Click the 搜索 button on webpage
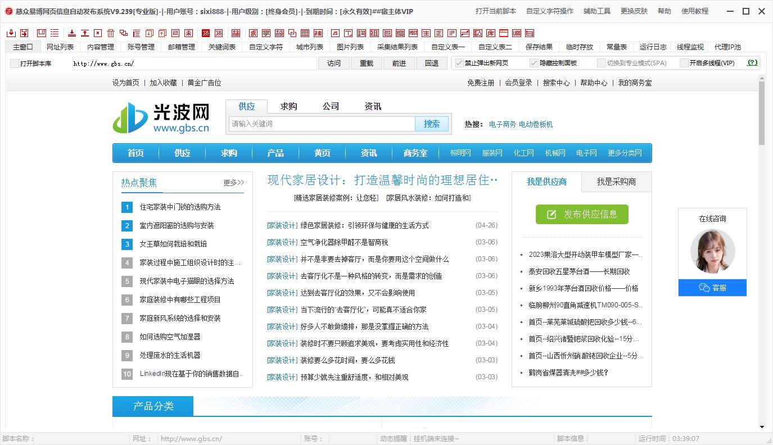This screenshot has height=445, width=773. (432, 124)
